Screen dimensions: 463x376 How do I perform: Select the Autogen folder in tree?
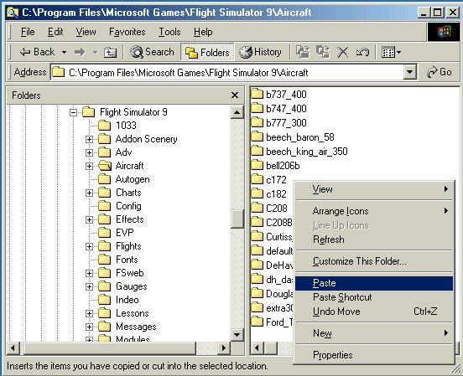[124, 179]
